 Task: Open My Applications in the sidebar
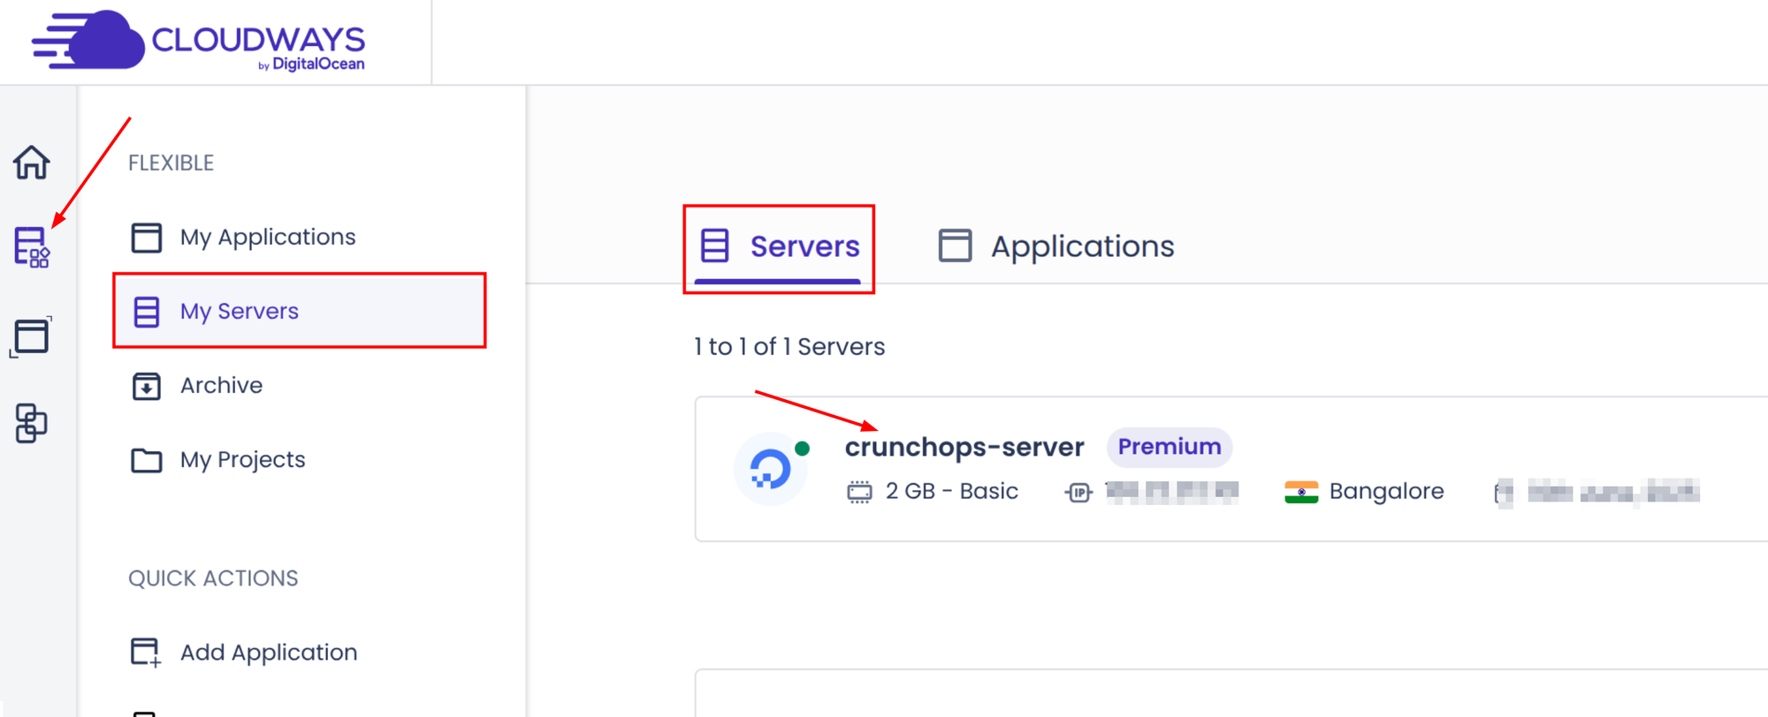click(x=267, y=238)
